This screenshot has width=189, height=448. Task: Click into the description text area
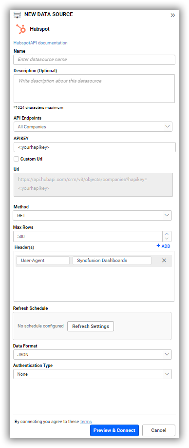94,88
